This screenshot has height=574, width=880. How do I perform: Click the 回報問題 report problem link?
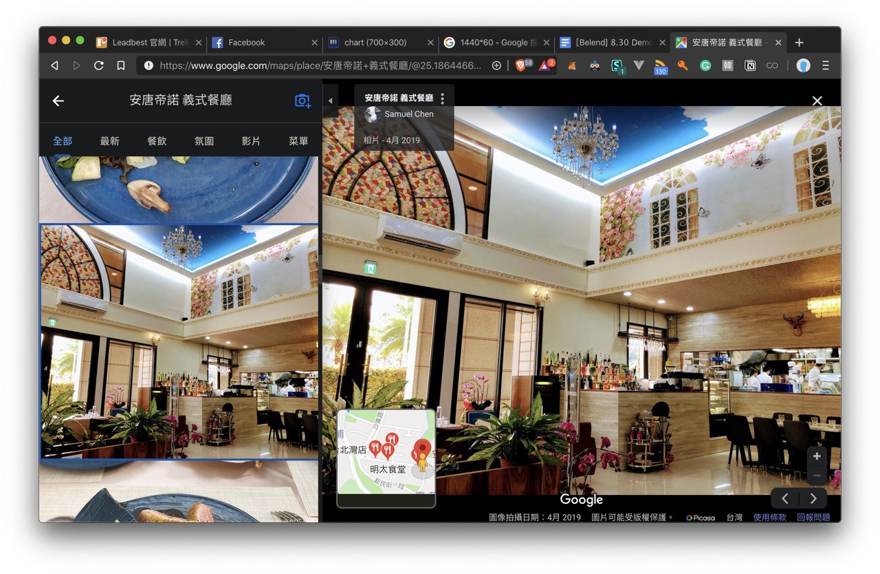pyautogui.click(x=813, y=517)
